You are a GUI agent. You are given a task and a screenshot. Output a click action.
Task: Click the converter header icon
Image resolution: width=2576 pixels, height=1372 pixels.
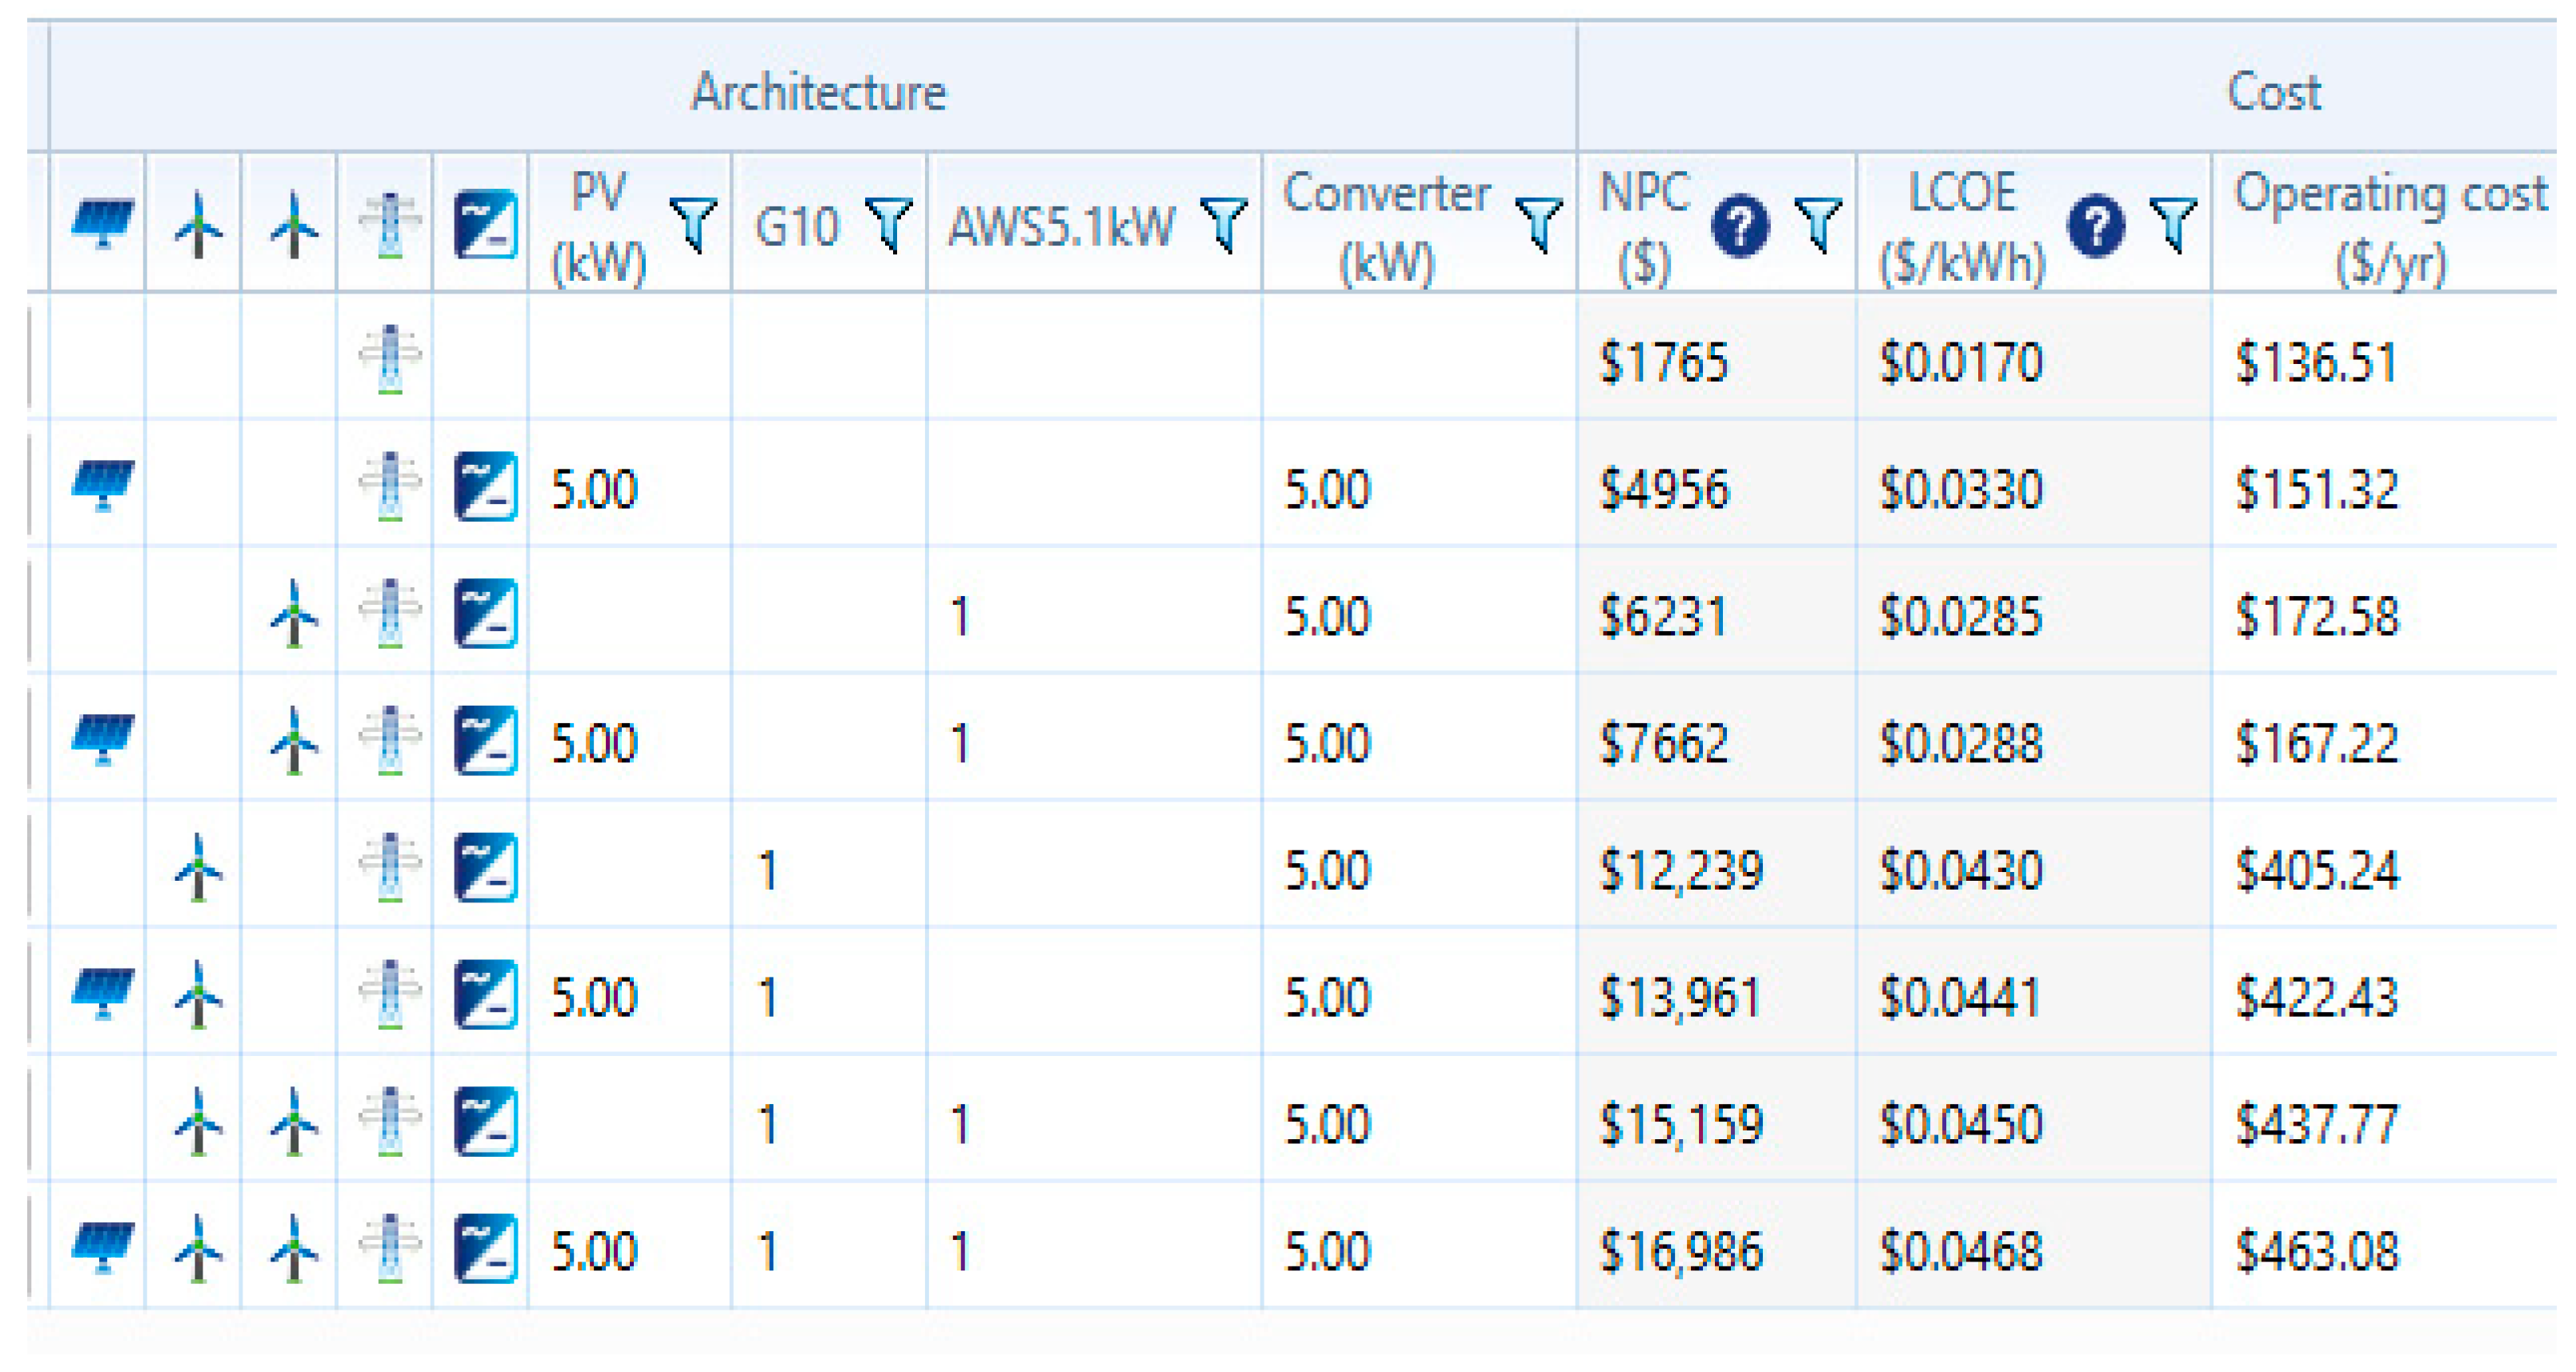[x=485, y=224]
